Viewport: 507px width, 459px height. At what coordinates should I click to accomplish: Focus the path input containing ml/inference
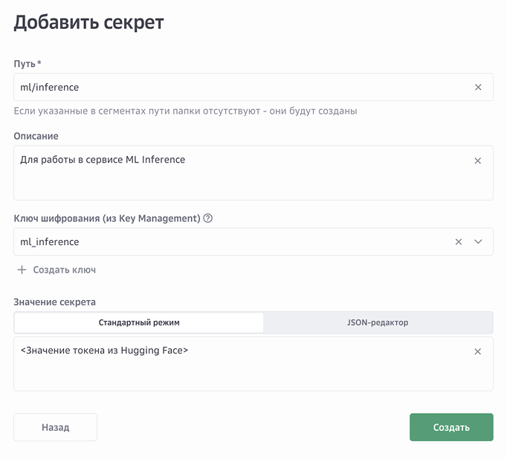point(238,87)
